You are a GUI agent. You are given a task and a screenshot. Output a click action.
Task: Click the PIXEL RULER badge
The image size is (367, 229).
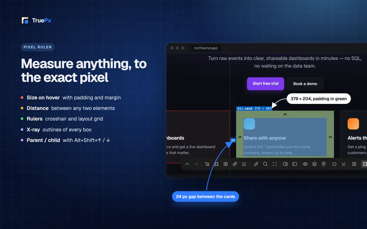coord(38,47)
